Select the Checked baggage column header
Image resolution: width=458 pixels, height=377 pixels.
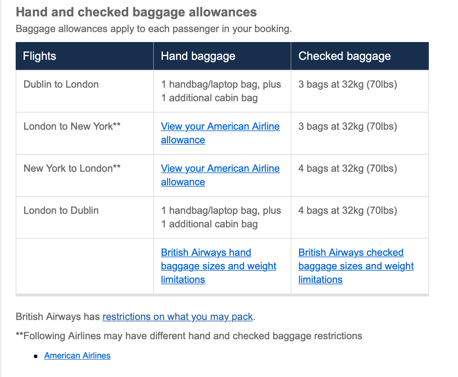pos(344,56)
